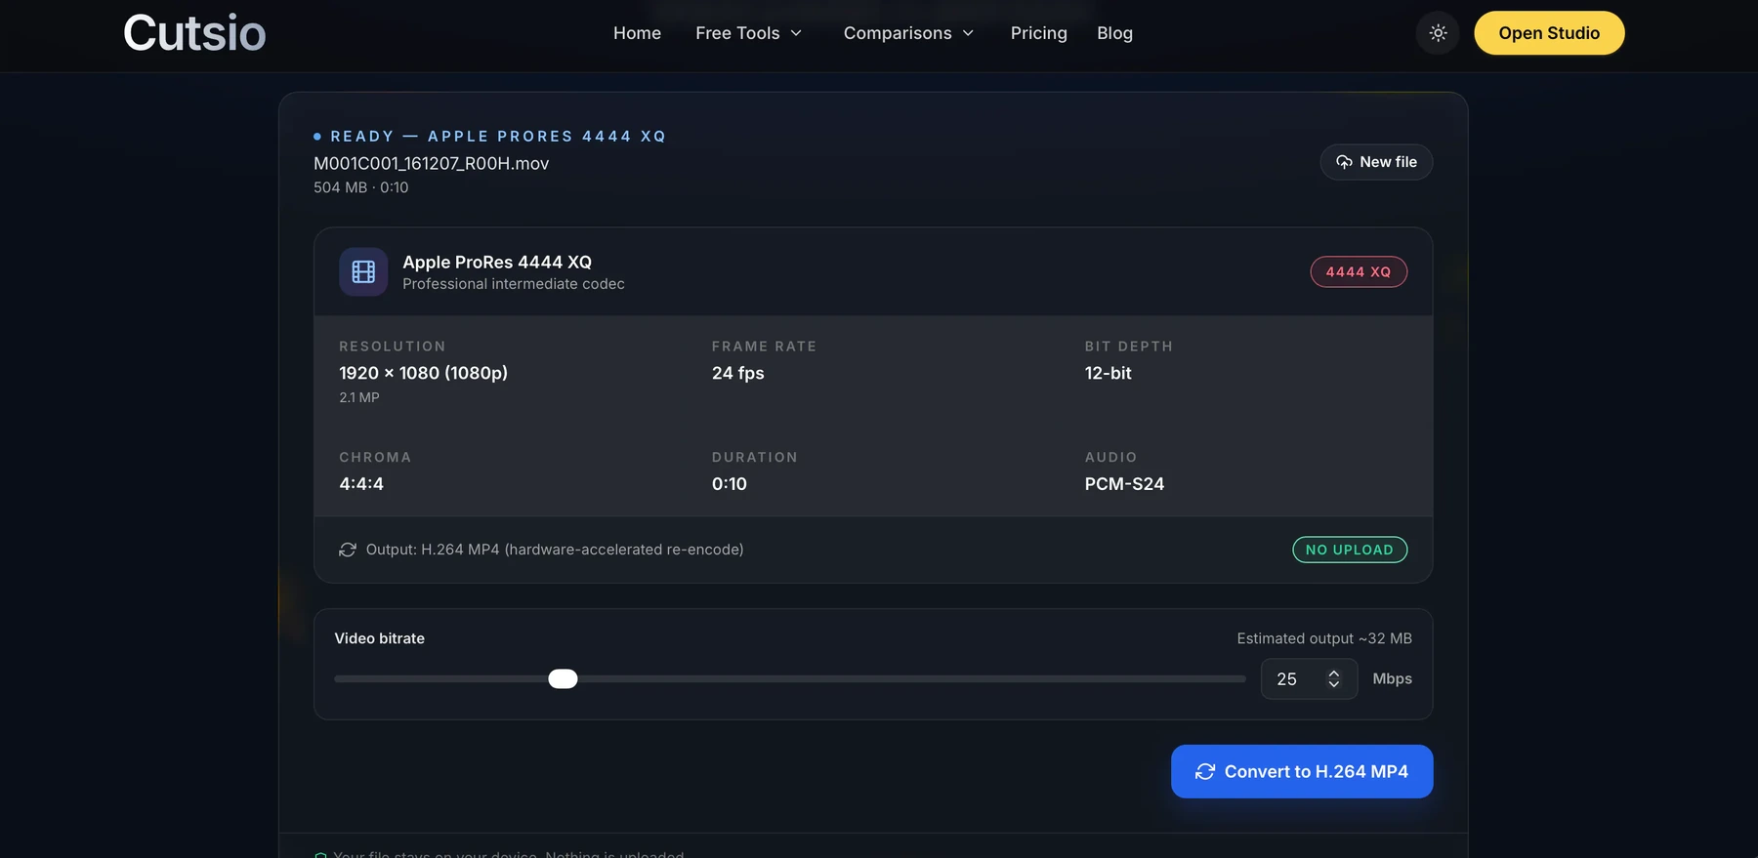Click the Estimated output ~32 MB text
Screen dimensions: 1758x858
point(1324,638)
